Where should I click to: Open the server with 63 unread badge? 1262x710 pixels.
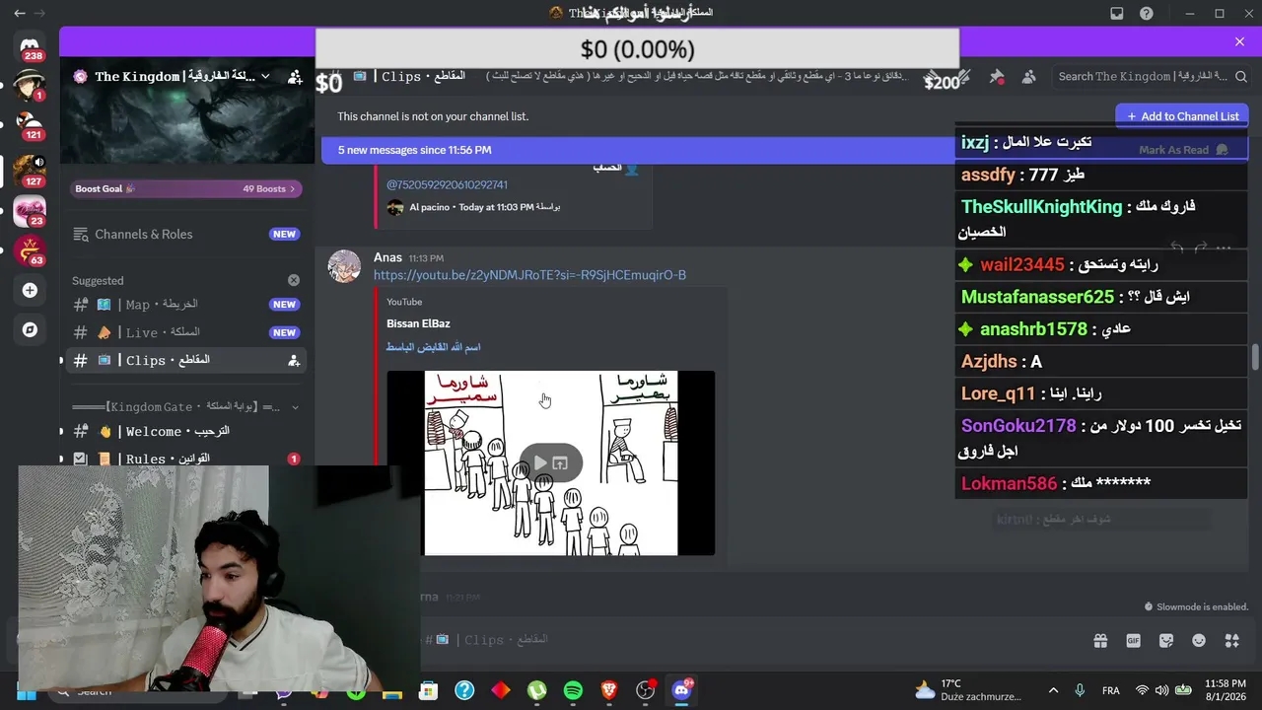point(30,250)
